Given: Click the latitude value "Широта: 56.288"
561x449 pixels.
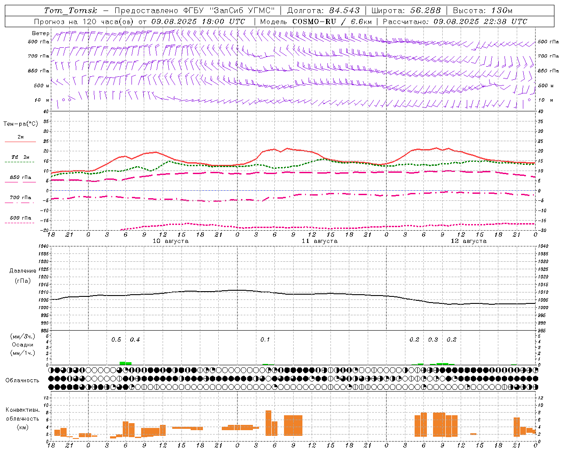Looking at the screenshot, I should click(407, 11).
